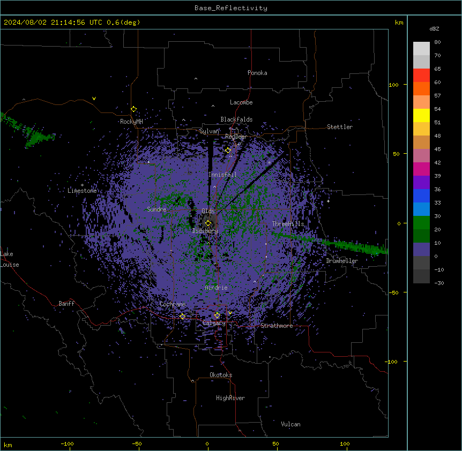Click the RedDeer city label
This screenshot has width=462, height=451.
click(x=236, y=137)
